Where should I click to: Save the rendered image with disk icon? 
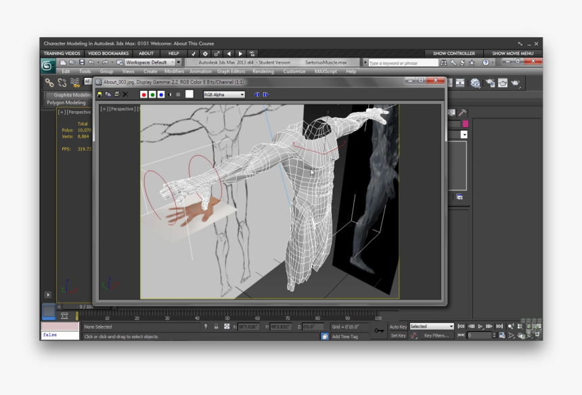(100, 94)
